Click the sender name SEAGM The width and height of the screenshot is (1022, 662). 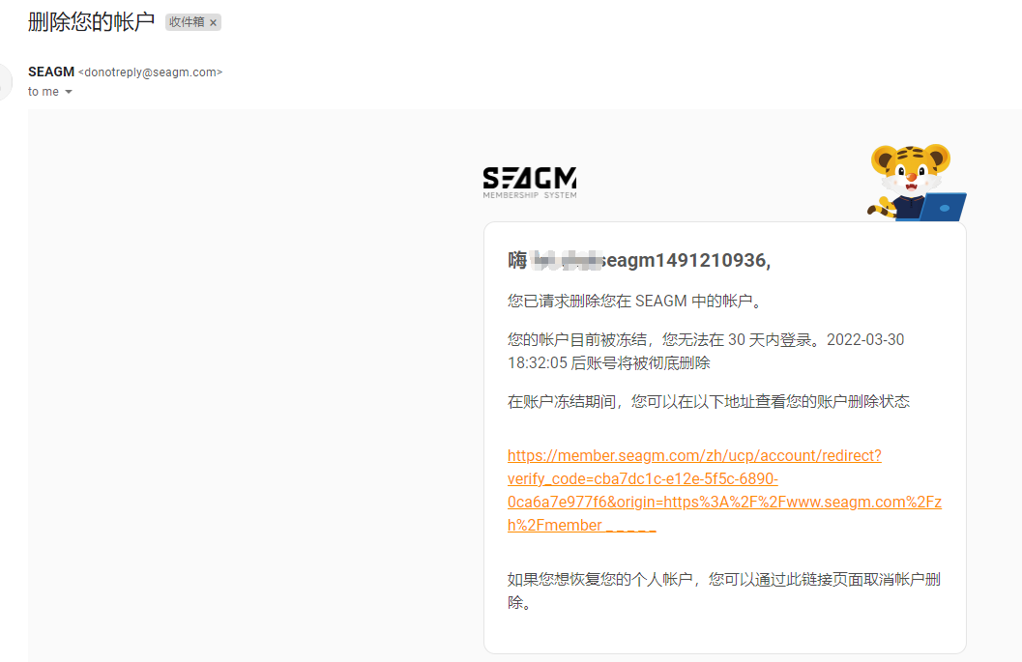click(x=51, y=72)
